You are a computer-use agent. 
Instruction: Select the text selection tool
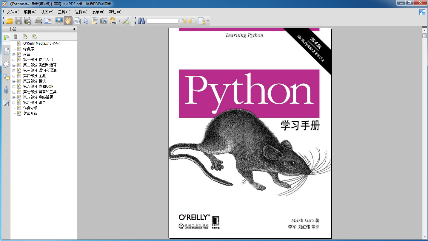point(95,21)
